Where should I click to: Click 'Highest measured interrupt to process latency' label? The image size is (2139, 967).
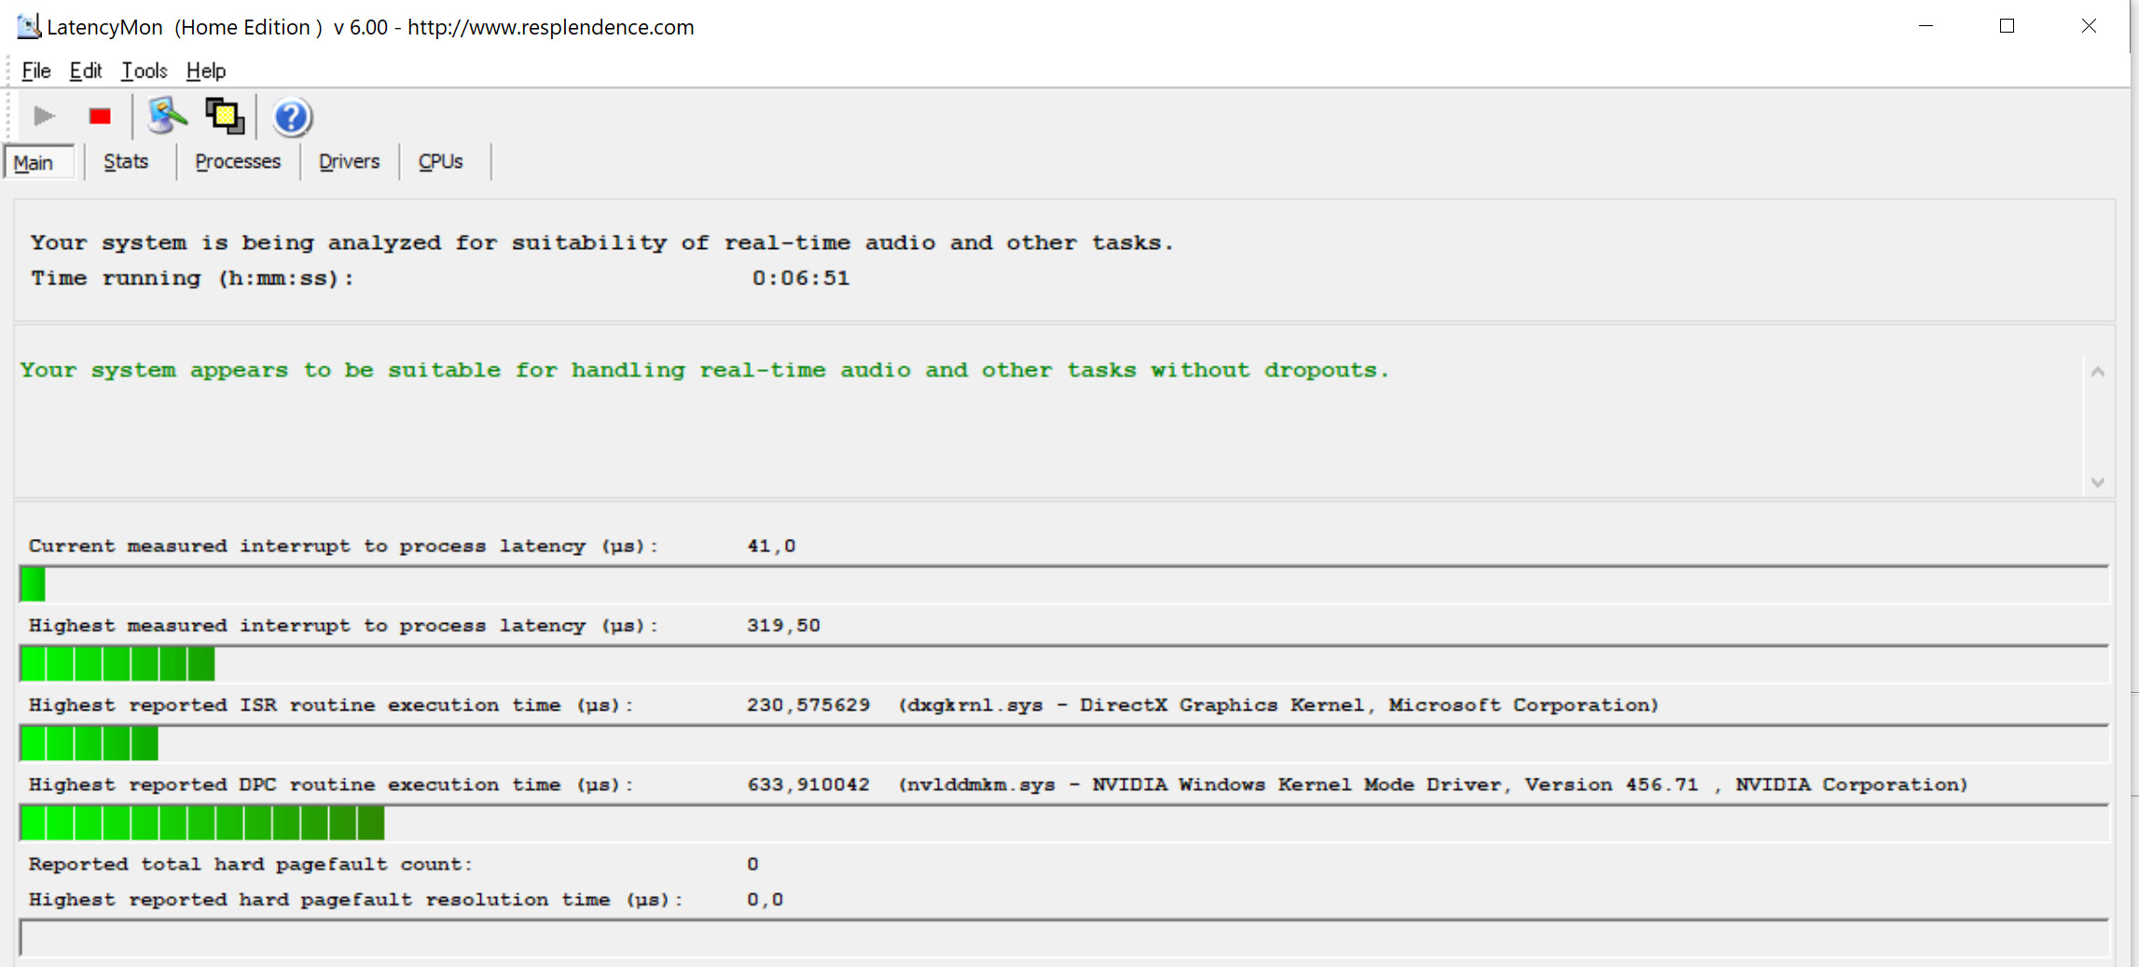(x=343, y=625)
